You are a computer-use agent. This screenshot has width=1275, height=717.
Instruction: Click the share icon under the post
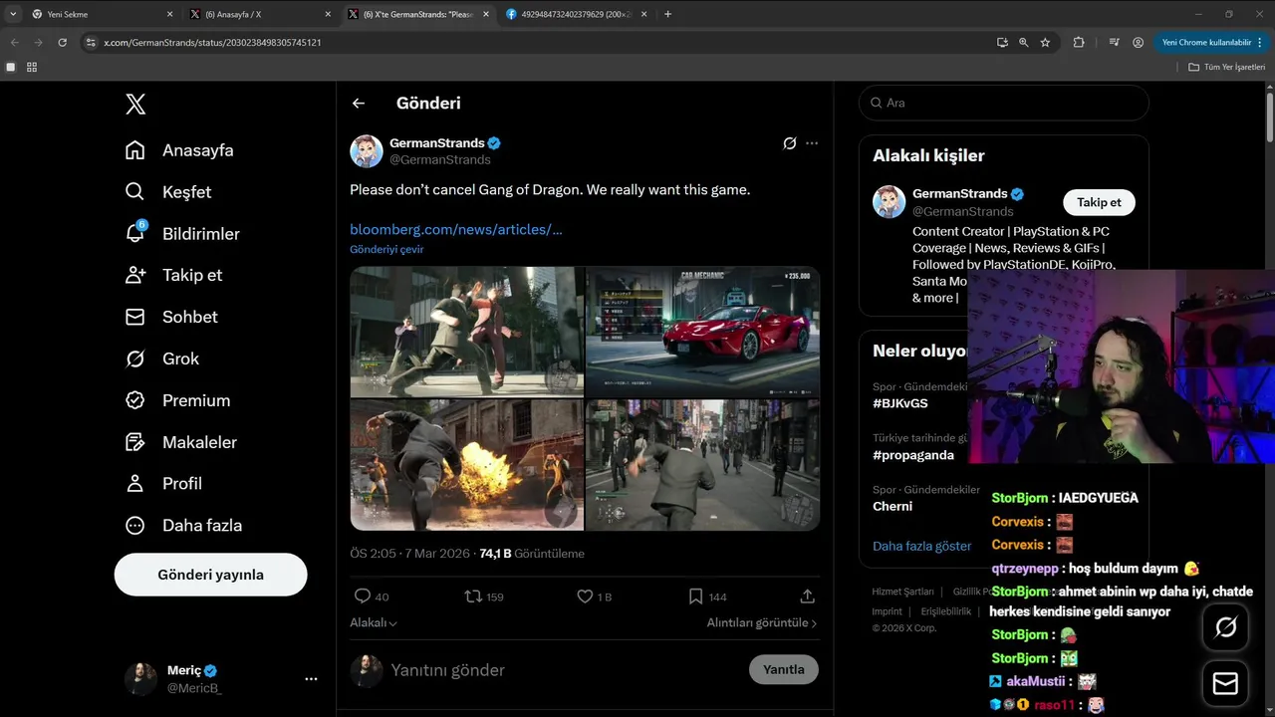pos(808,597)
